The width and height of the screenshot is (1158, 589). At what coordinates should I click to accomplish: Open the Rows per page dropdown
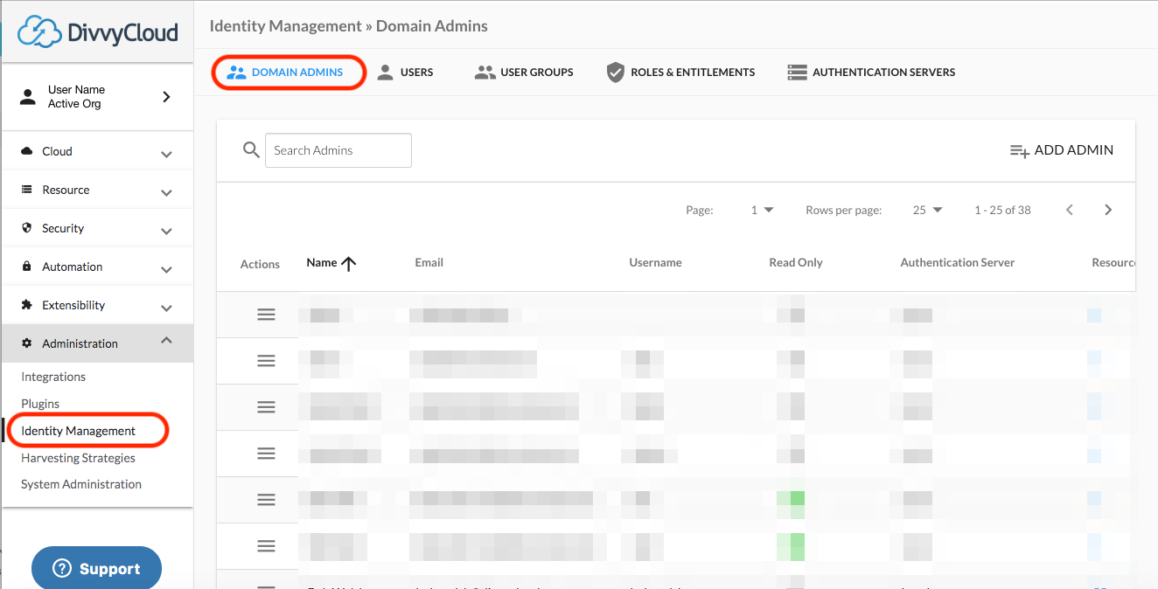click(928, 210)
